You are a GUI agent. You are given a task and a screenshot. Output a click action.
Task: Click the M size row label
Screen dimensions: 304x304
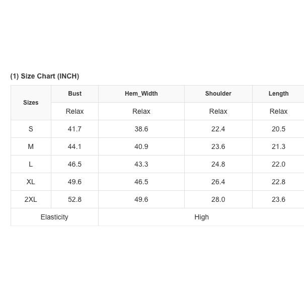click(x=31, y=146)
